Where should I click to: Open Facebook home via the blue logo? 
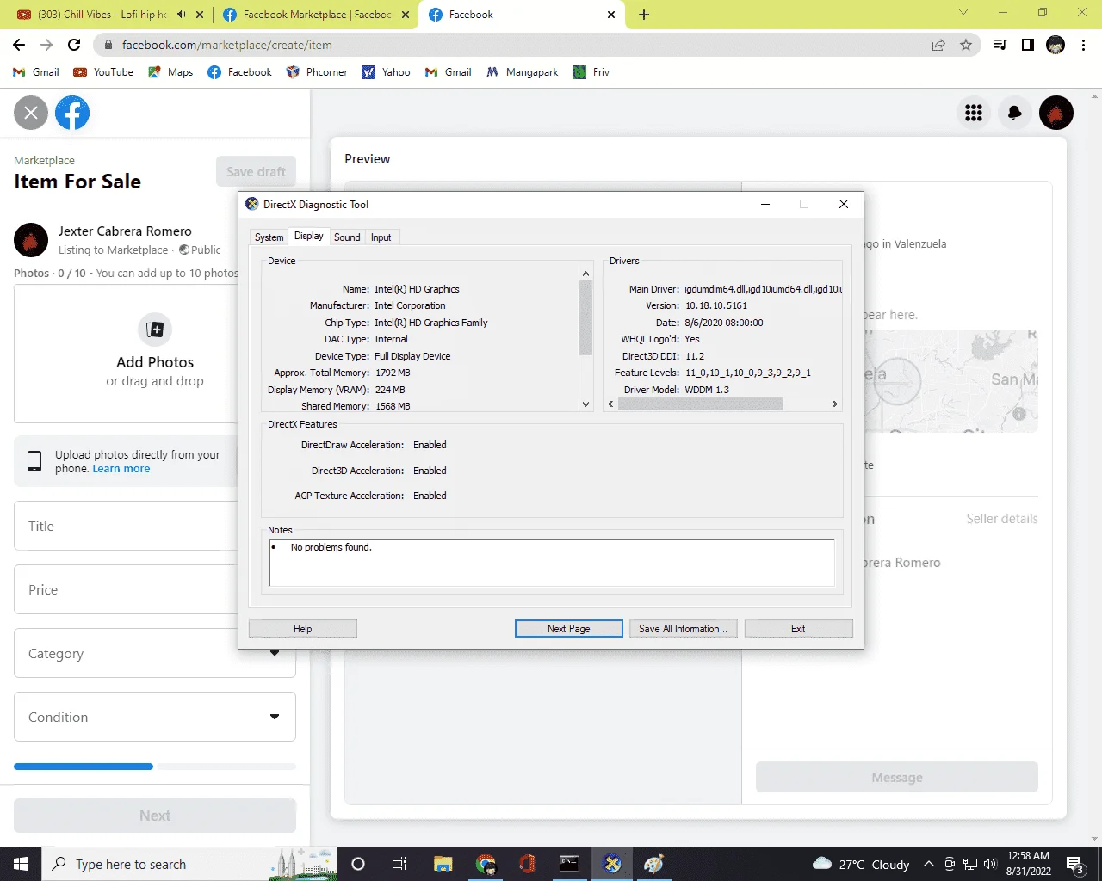coord(72,113)
